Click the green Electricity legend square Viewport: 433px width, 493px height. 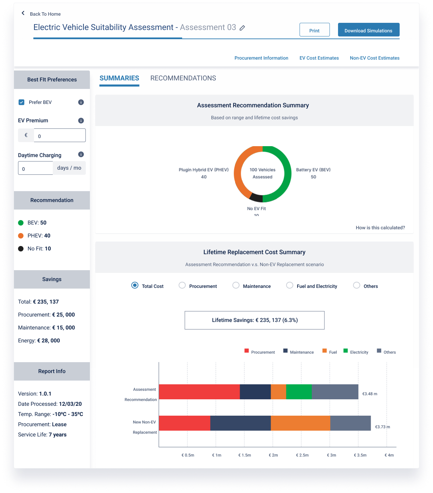coord(346,351)
